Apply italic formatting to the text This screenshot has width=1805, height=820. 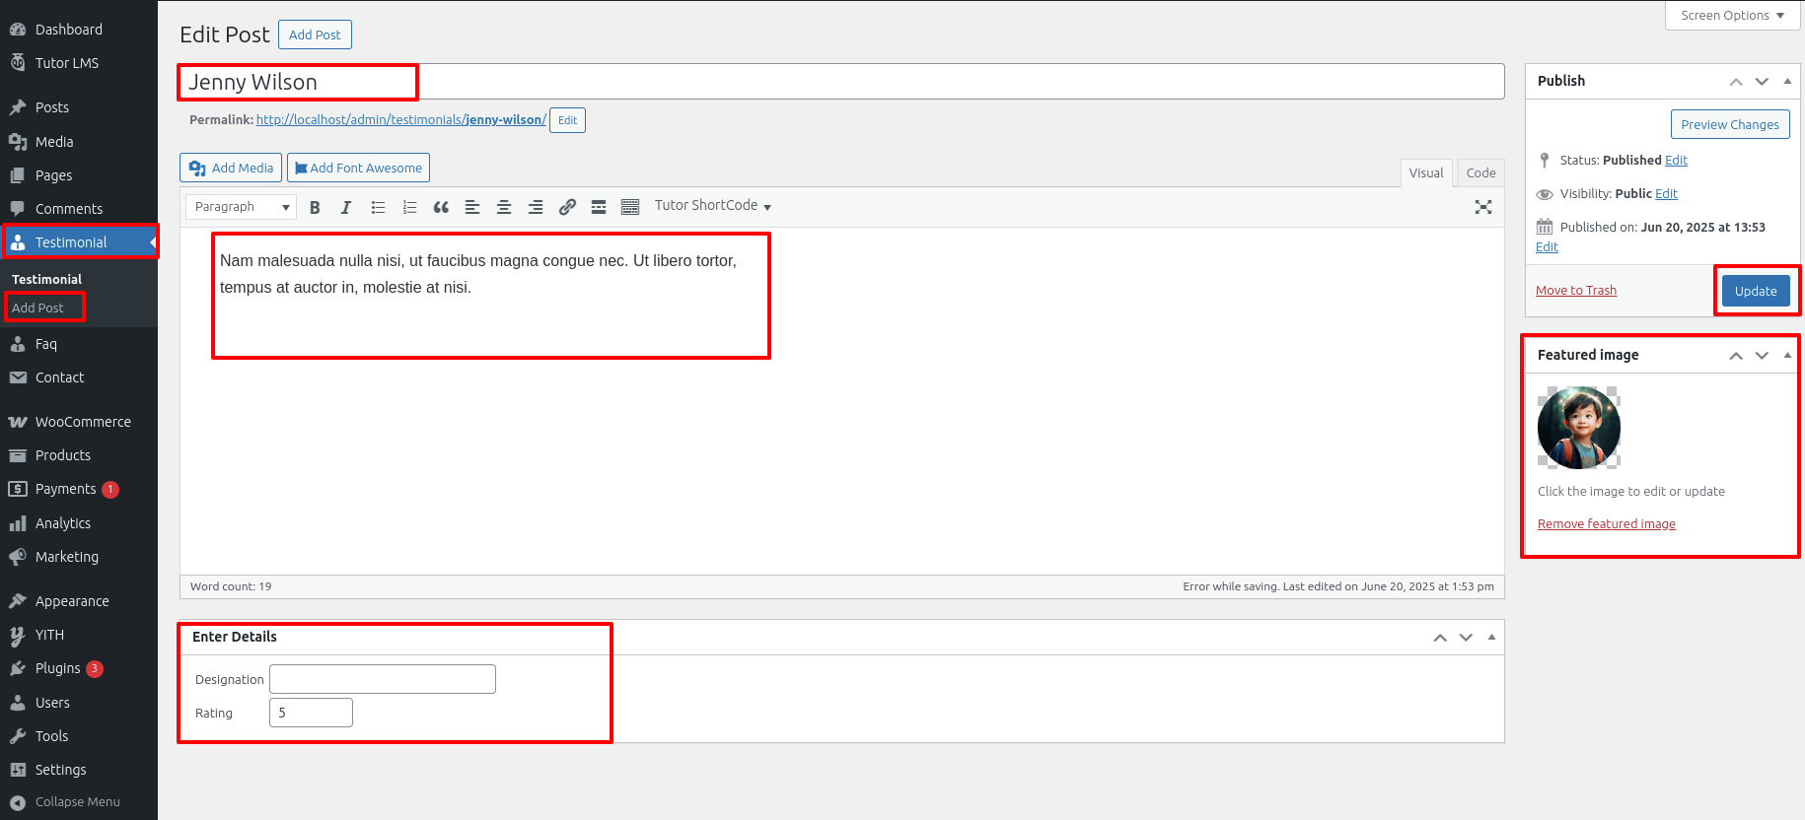pos(346,207)
